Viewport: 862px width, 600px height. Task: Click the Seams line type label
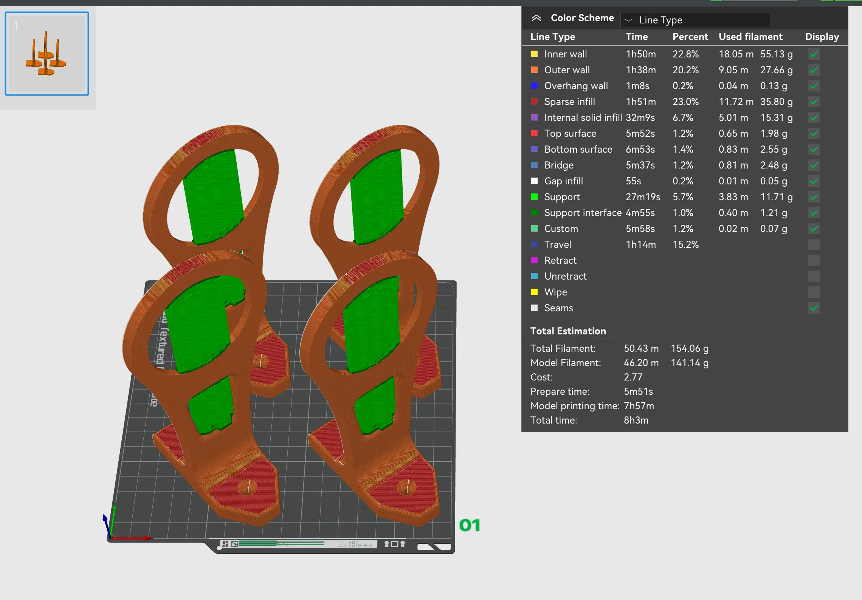click(x=558, y=308)
